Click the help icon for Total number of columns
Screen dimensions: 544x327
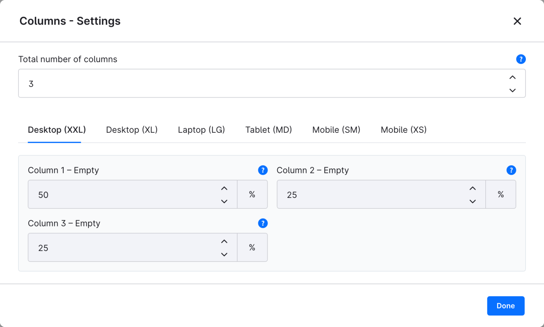(x=521, y=59)
